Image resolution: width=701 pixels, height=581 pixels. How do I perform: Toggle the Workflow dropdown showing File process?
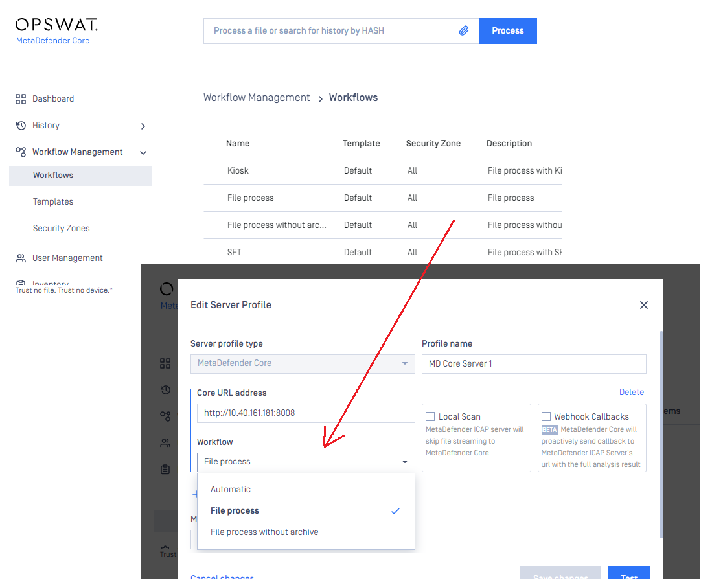point(306,462)
